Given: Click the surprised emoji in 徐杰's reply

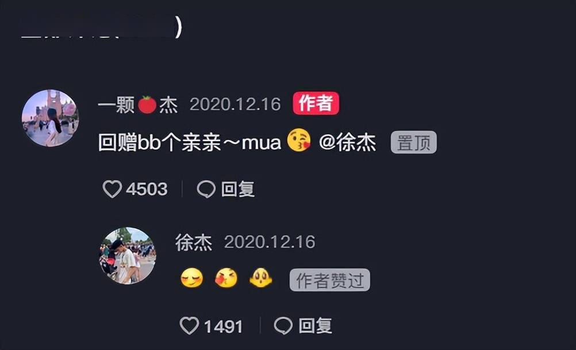Looking at the screenshot, I should pos(260,278).
